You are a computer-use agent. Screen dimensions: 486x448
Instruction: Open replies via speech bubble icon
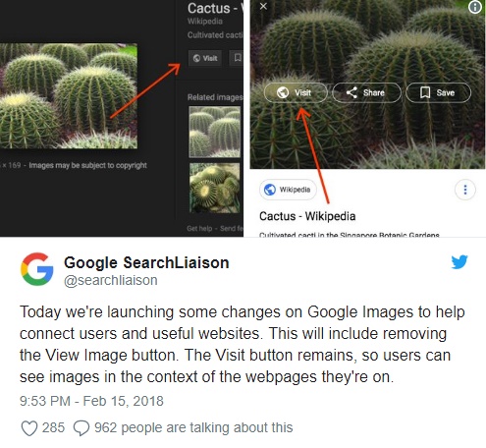[81, 428]
